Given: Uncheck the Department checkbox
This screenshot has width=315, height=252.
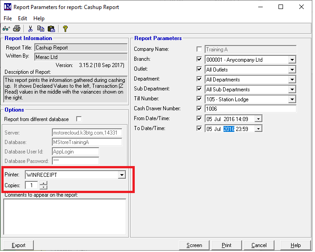Looking at the screenshot, I should pyautogui.click(x=199, y=79).
